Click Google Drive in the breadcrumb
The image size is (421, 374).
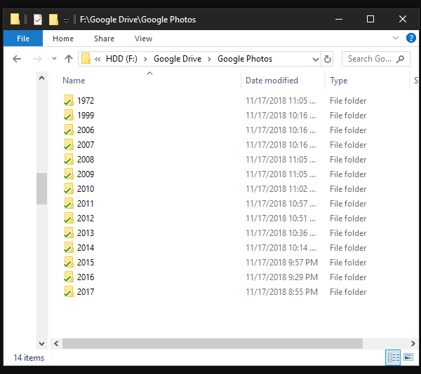pos(178,59)
